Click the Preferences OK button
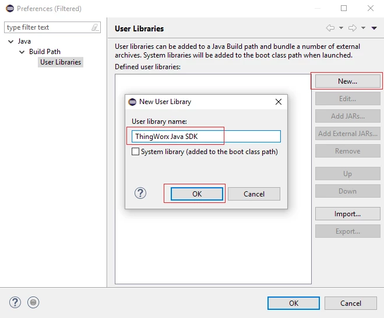Screen dimensions: 384x318 tap(293, 303)
